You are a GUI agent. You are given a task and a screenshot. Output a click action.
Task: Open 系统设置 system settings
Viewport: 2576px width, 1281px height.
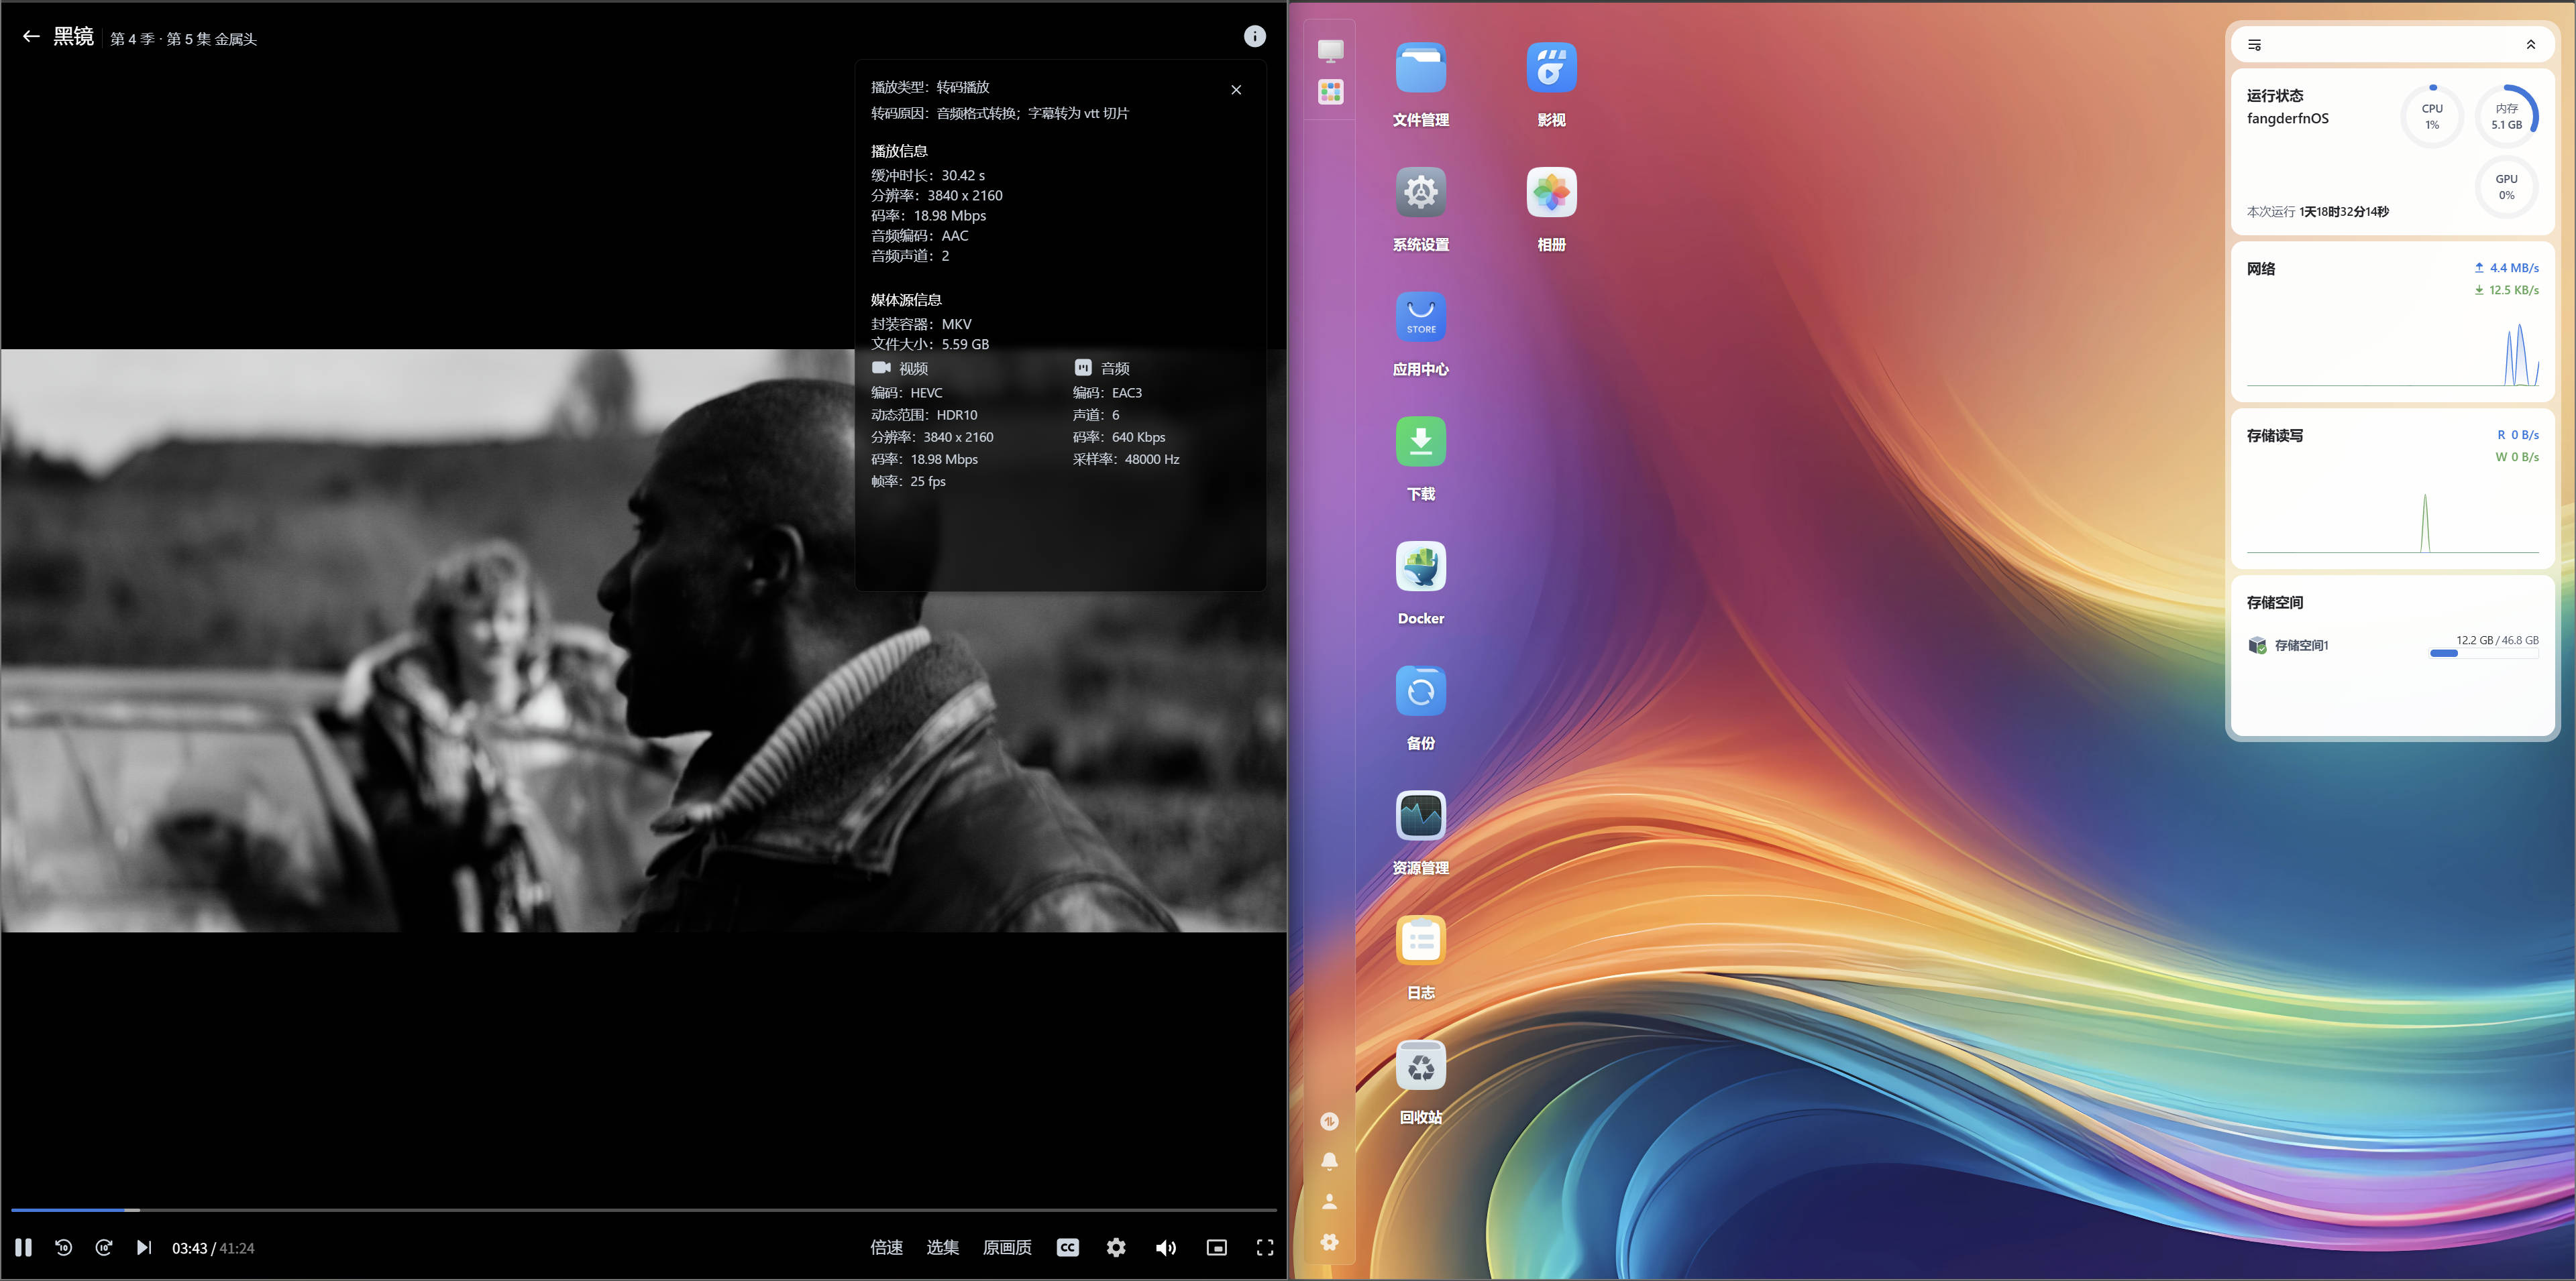click(x=1420, y=192)
